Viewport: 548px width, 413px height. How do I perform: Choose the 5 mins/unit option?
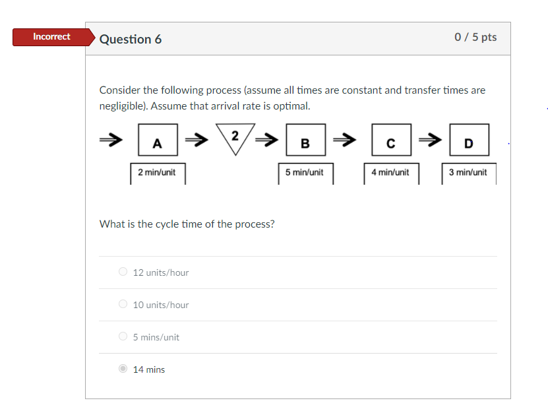click(123, 336)
